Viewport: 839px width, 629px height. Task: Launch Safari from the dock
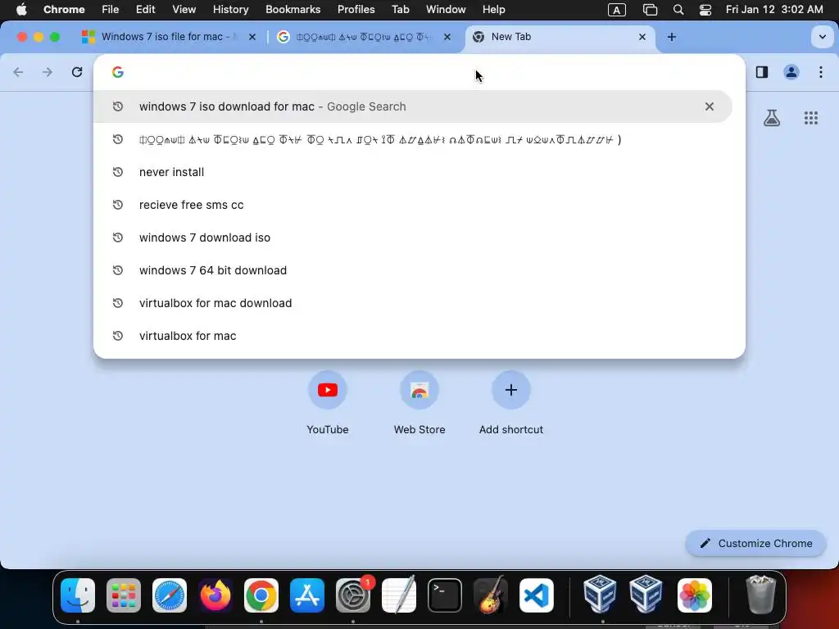170,595
